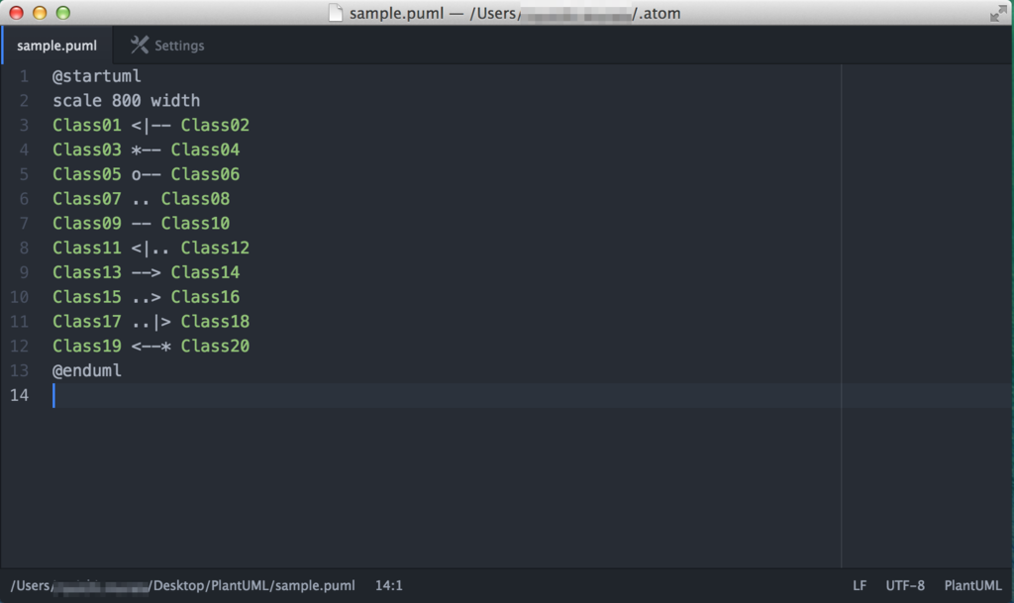
Task: Click on Class15 in line 10
Action: [87, 297]
